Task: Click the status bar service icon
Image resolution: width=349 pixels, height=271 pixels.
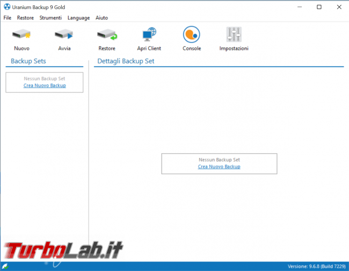Action: (x=5, y=266)
